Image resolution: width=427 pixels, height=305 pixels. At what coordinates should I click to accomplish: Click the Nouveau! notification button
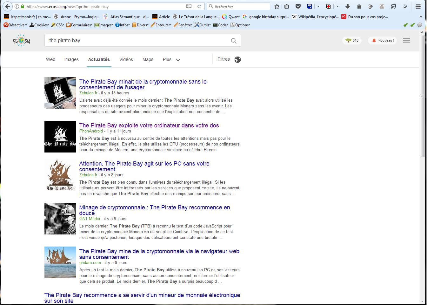[383, 40]
